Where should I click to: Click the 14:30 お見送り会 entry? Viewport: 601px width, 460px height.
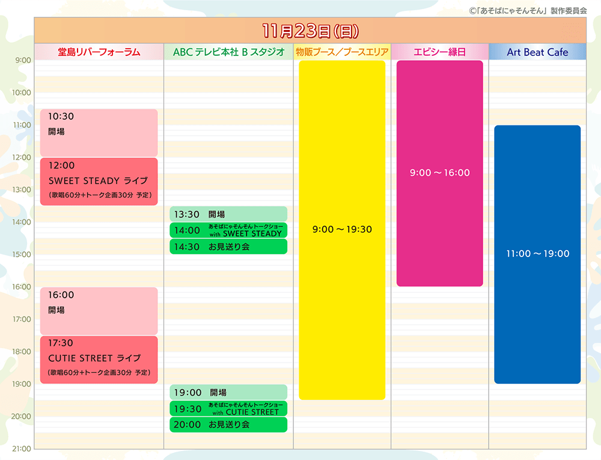pyautogui.click(x=228, y=246)
